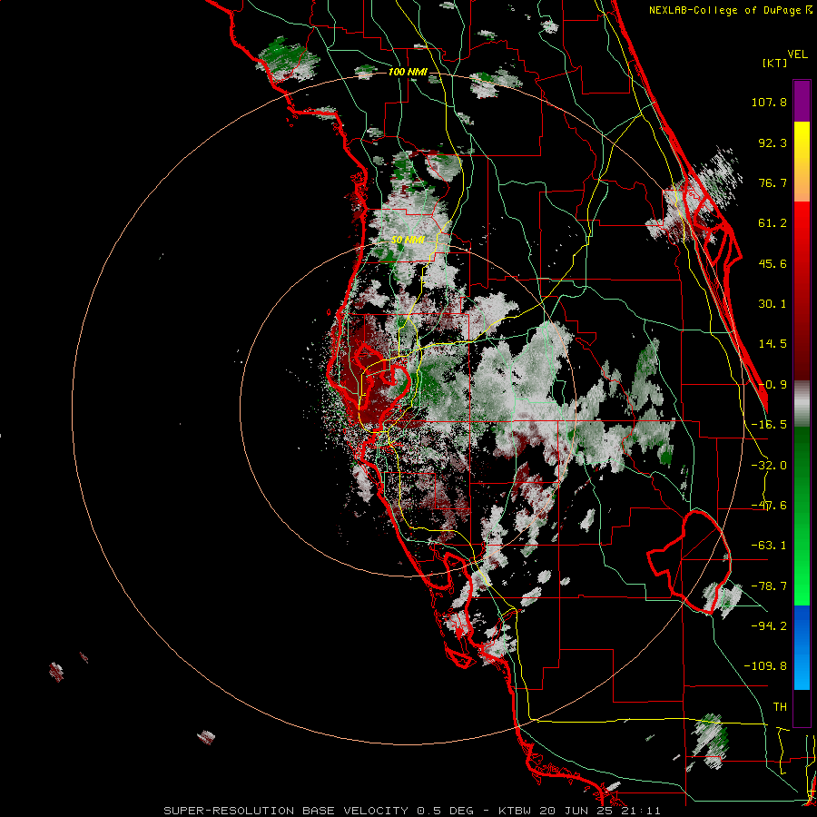Viewport: 817px width, 817px height.
Task: Click the 50 NMI range ring label
Action: 408,241
